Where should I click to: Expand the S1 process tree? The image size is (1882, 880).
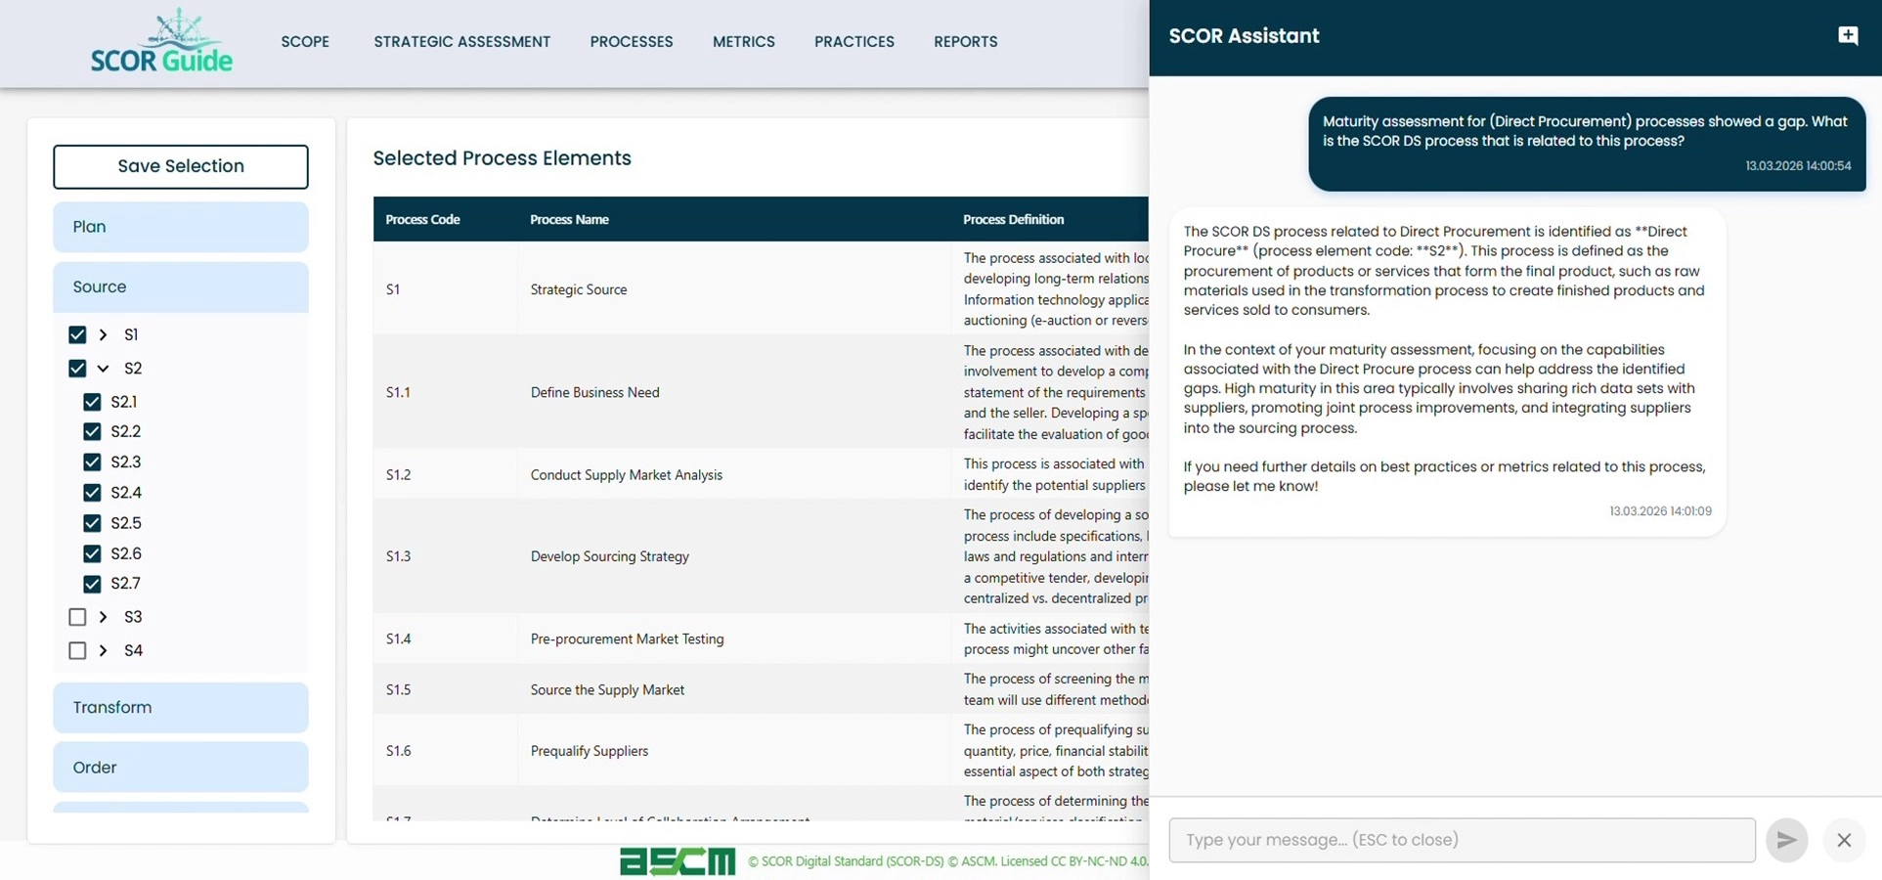coord(102,334)
